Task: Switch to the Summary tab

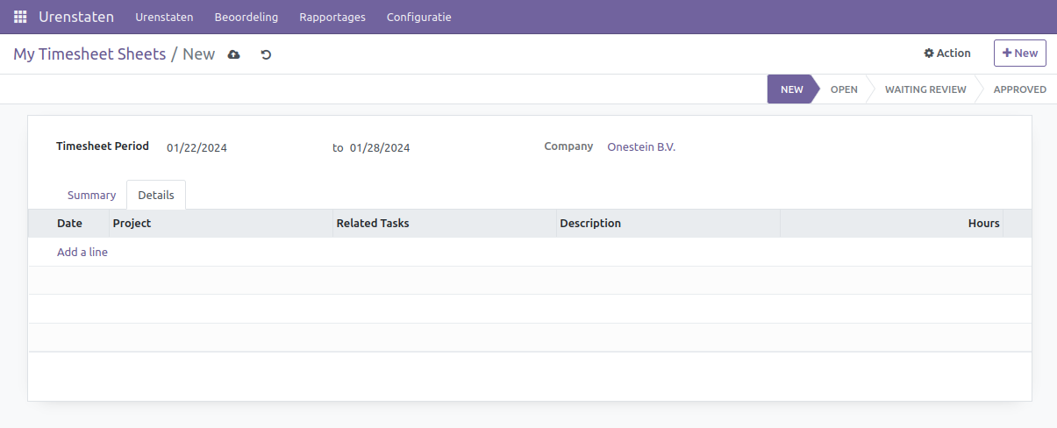Action: 91,195
